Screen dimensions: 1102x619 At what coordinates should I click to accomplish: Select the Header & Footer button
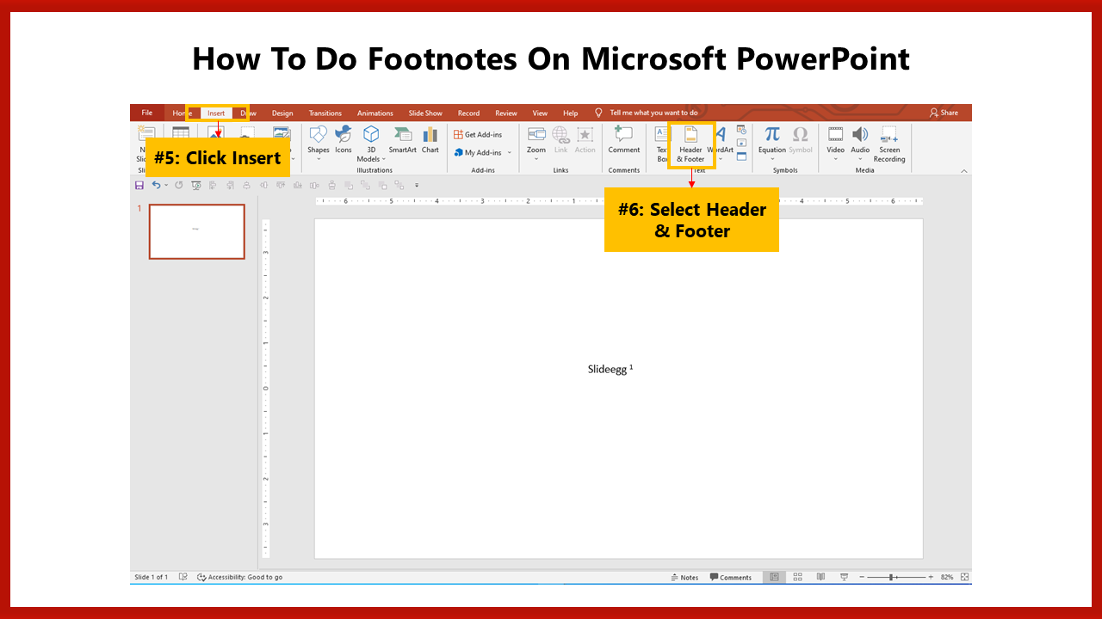(690, 144)
